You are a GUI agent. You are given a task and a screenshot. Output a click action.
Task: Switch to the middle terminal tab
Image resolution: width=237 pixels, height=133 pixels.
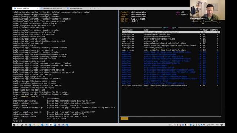pyautogui.click(x=52, y=8)
